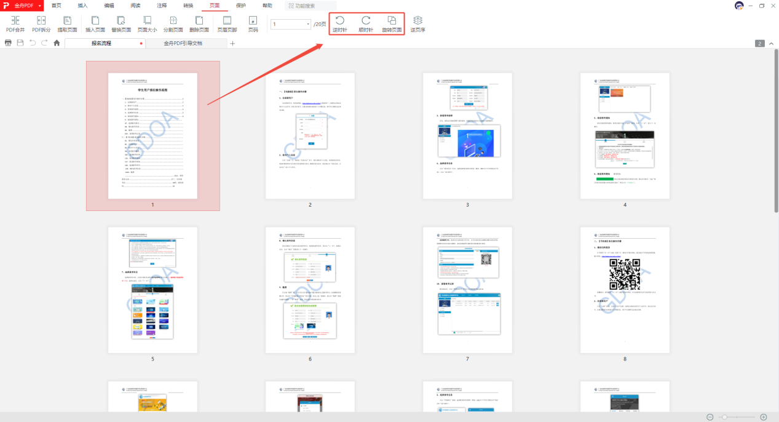The image size is (779, 422).
Task: Switch to the 编辑 menu tab
Action: [109, 5]
